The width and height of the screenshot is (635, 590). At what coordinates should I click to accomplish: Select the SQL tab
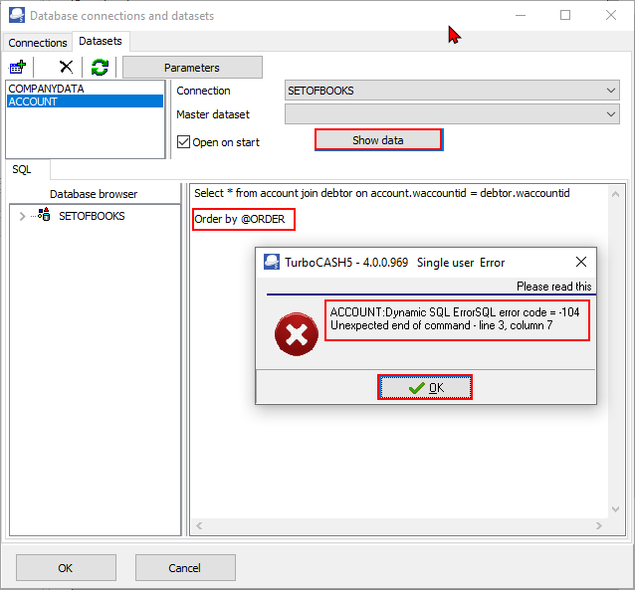click(x=22, y=169)
